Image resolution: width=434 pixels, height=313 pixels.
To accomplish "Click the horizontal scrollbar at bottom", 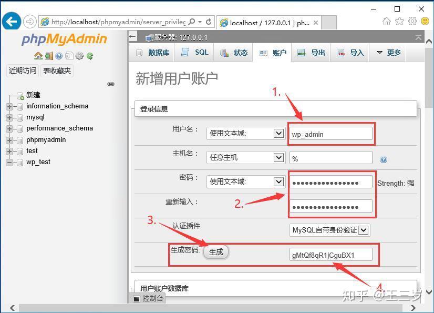I will click(x=210, y=308).
